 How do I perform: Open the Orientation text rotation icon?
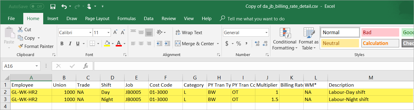[x=160, y=32]
